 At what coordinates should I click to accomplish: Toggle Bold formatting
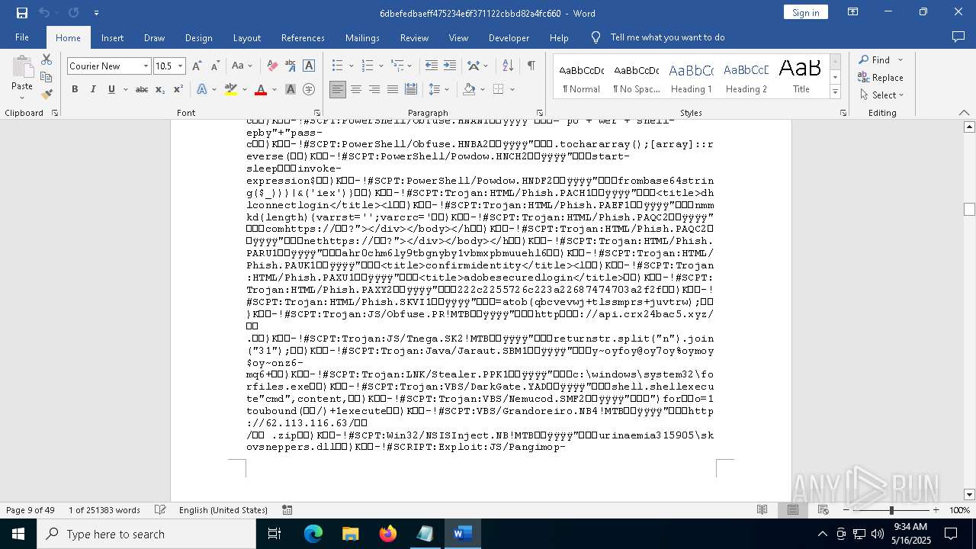(x=75, y=89)
